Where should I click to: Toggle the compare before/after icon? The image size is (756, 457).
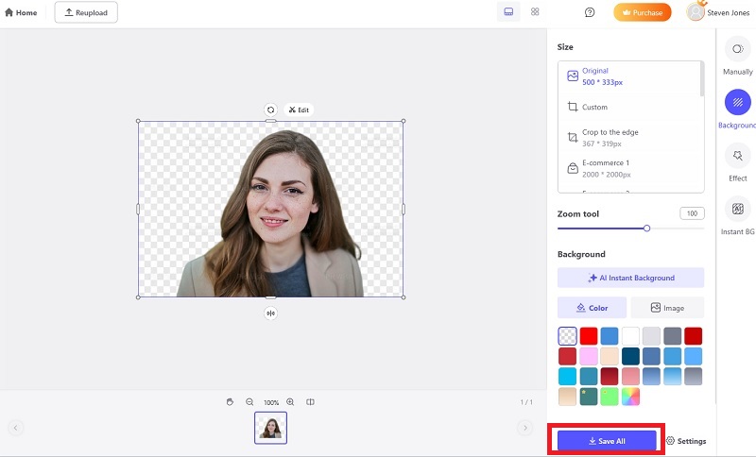(x=311, y=402)
